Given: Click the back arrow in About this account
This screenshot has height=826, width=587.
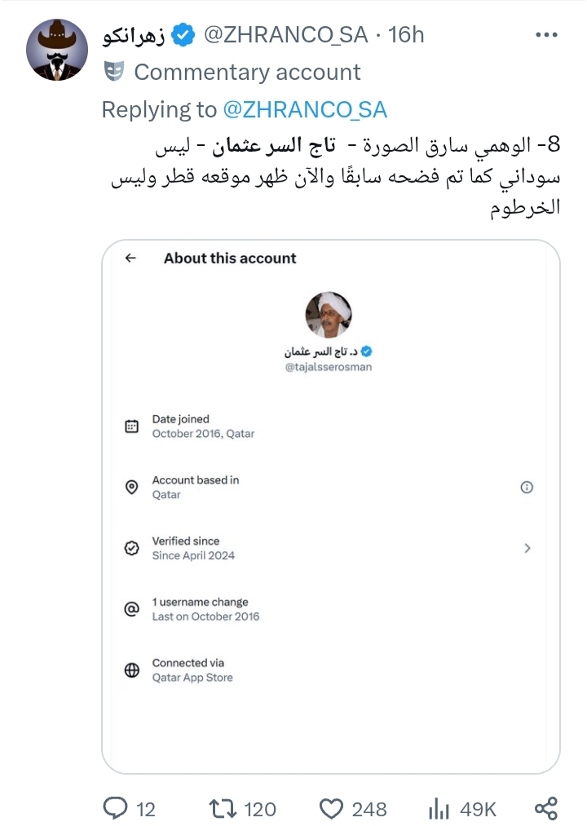Looking at the screenshot, I should (130, 258).
